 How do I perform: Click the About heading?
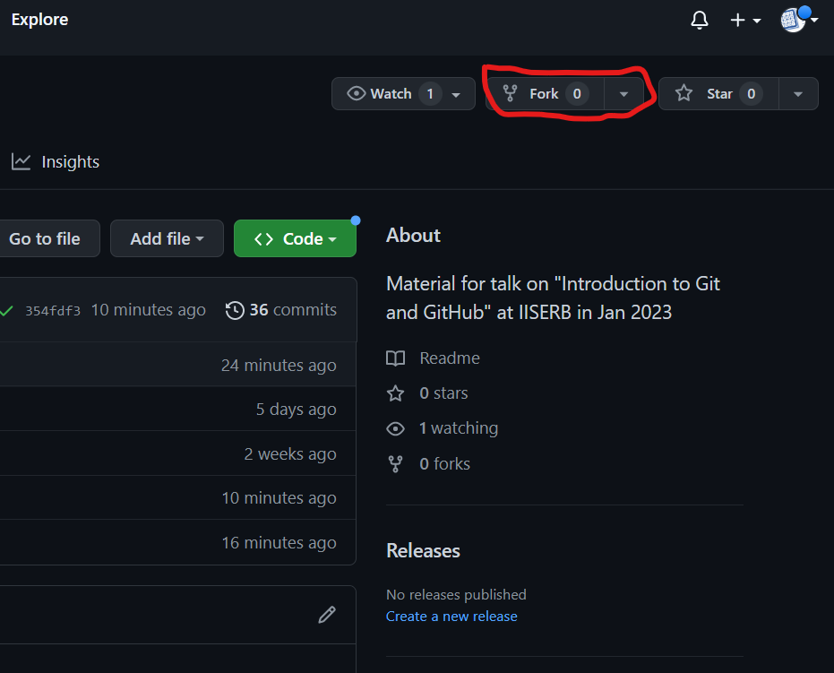pos(413,235)
